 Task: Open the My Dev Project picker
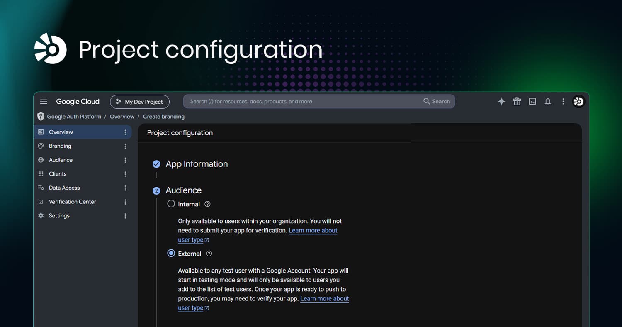coord(140,102)
